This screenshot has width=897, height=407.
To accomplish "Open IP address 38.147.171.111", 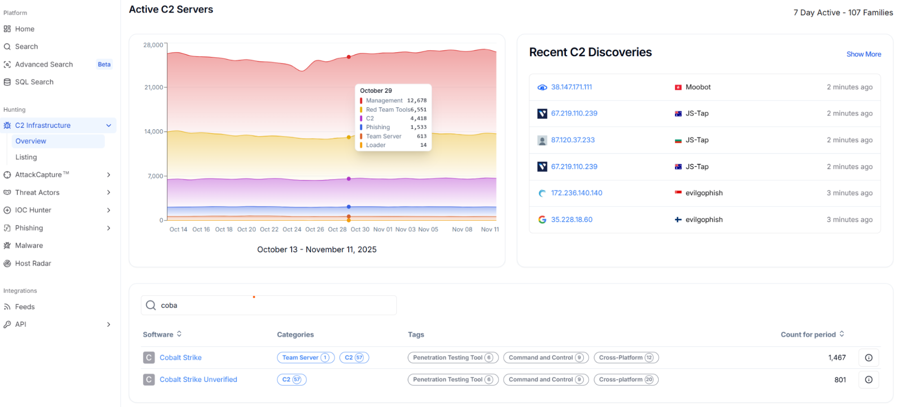I will (x=571, y=87).
